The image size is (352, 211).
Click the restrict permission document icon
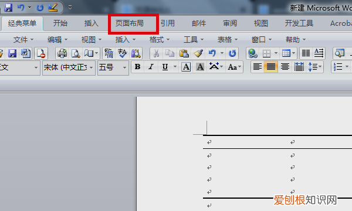pyautogui.click(x=41, y=53)
